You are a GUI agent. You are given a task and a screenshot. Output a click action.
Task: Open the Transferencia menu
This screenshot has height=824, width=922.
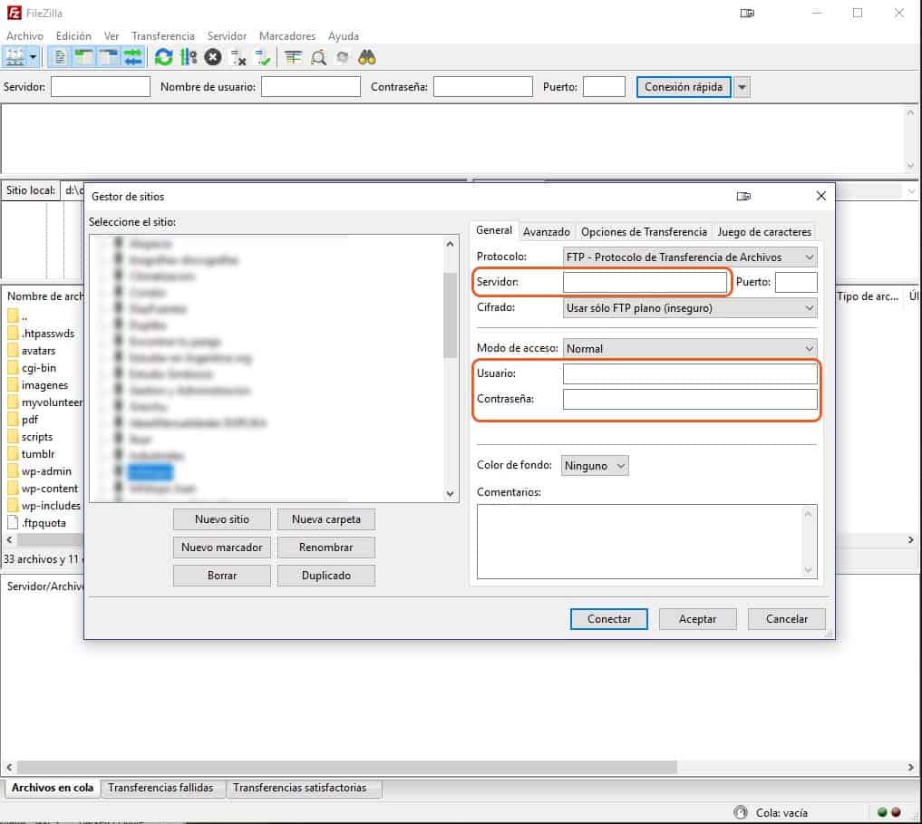coord(163,36)
